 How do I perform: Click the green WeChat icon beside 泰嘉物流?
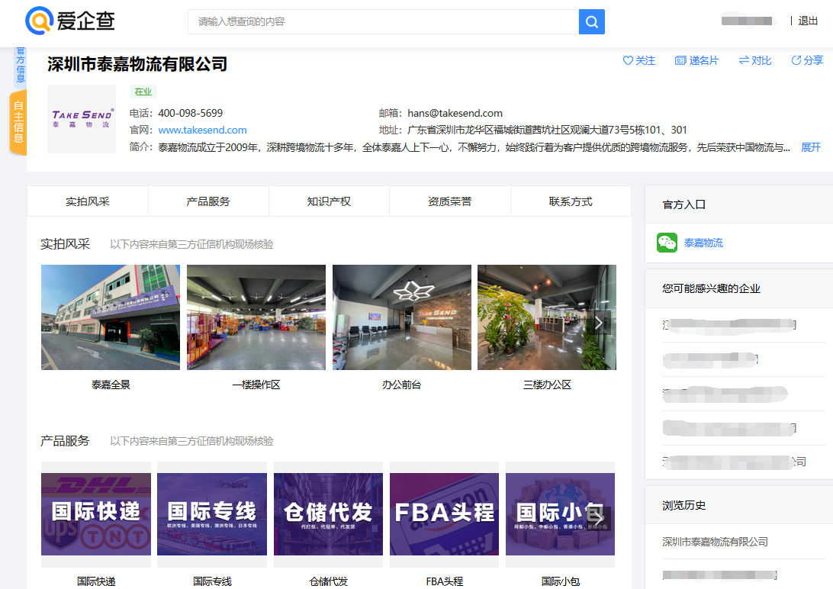point(667,242)
